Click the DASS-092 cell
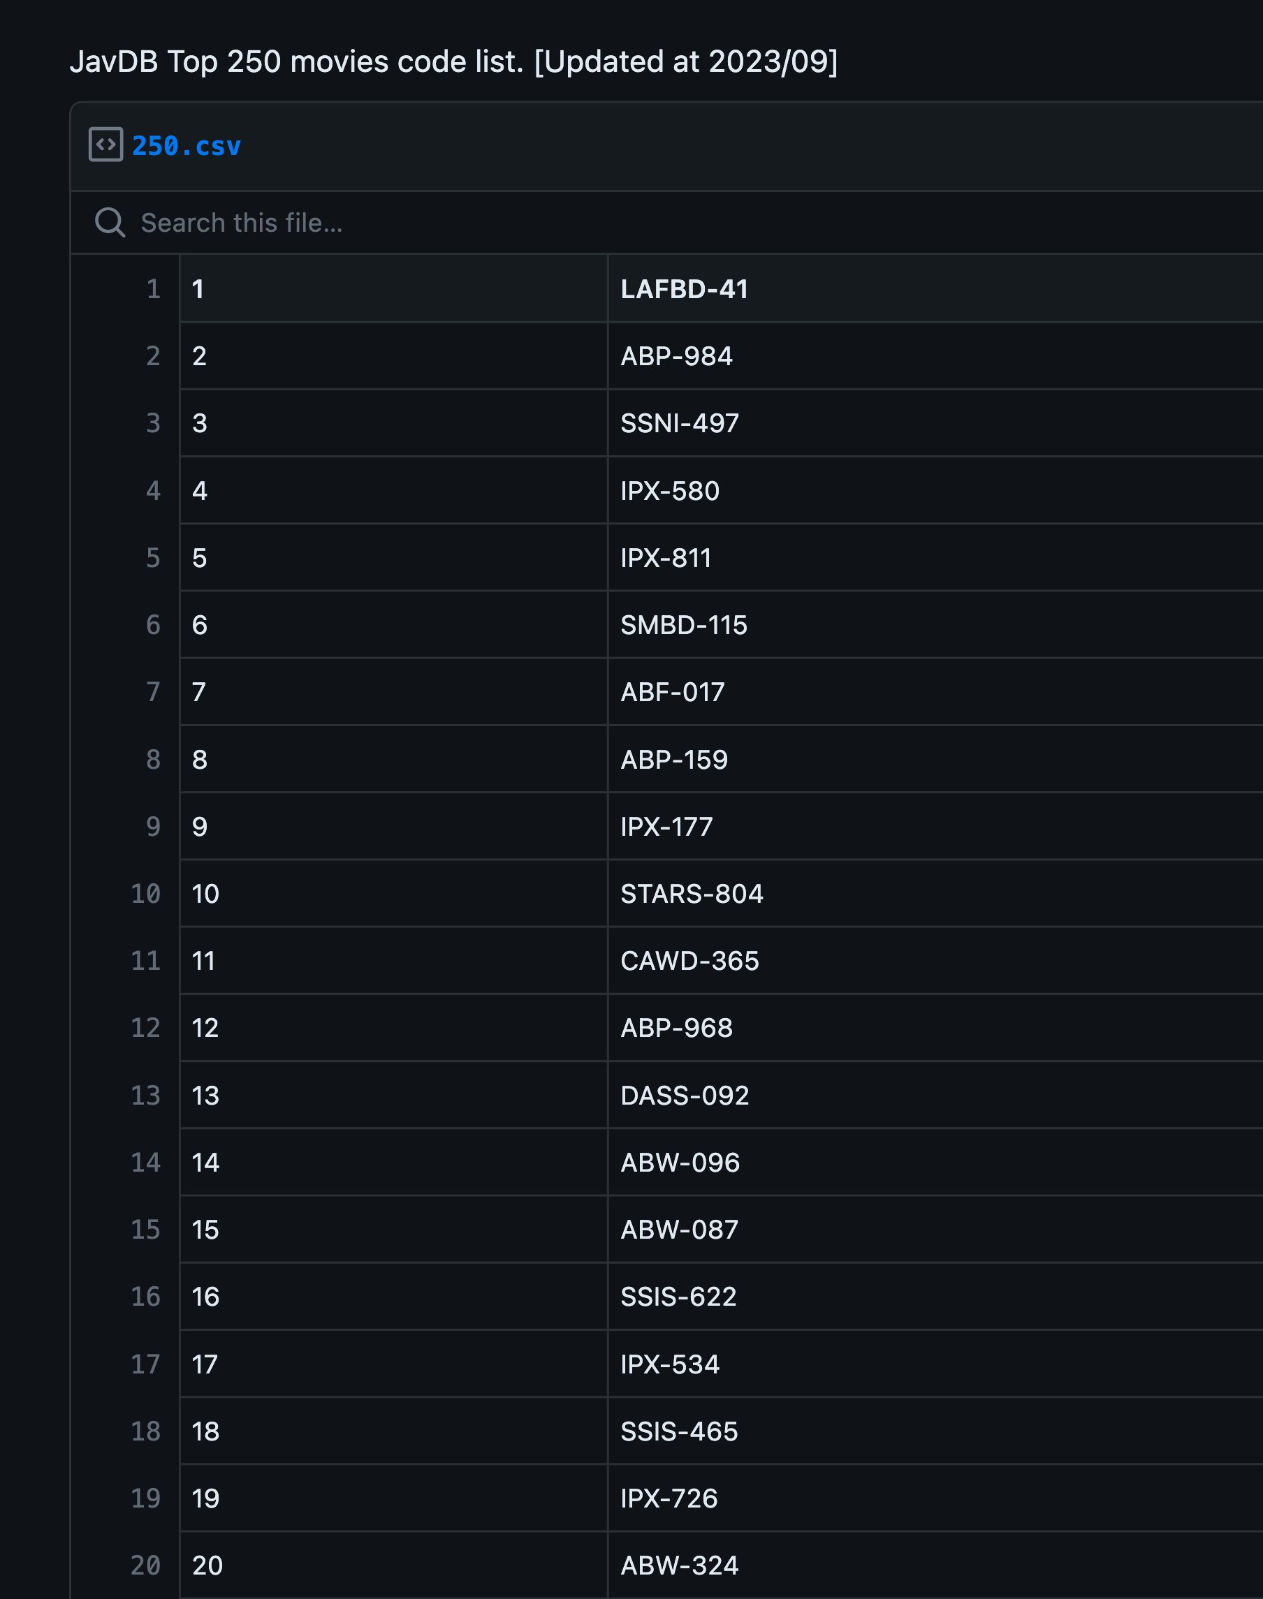This screenshot has width=1263, height=1599. tap(685, 1096)
